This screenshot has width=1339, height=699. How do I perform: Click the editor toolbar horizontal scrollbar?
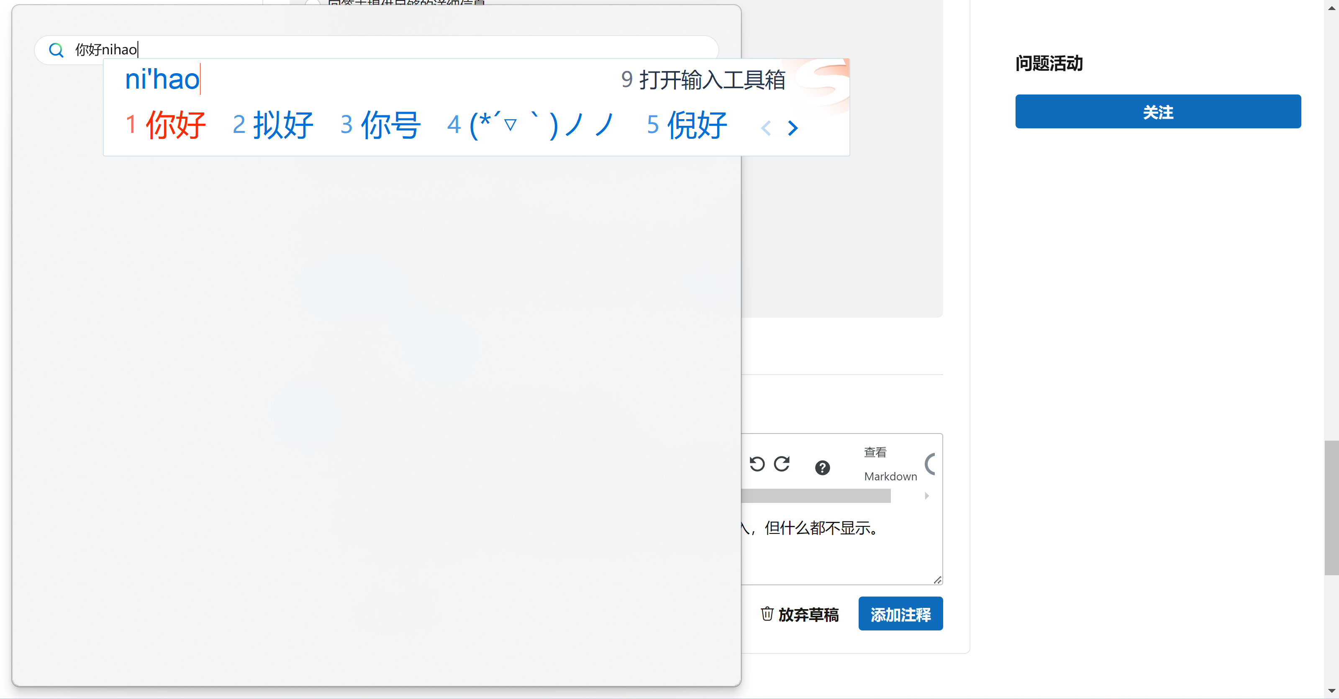point(816,496)
